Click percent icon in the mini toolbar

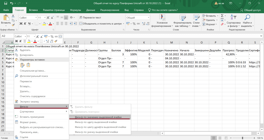[x=52, y=37]
